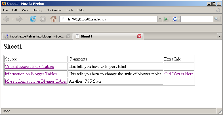Follow the Old Way is Here link
Viewport: 223px width, 115px height.
[x=179, y=74]
